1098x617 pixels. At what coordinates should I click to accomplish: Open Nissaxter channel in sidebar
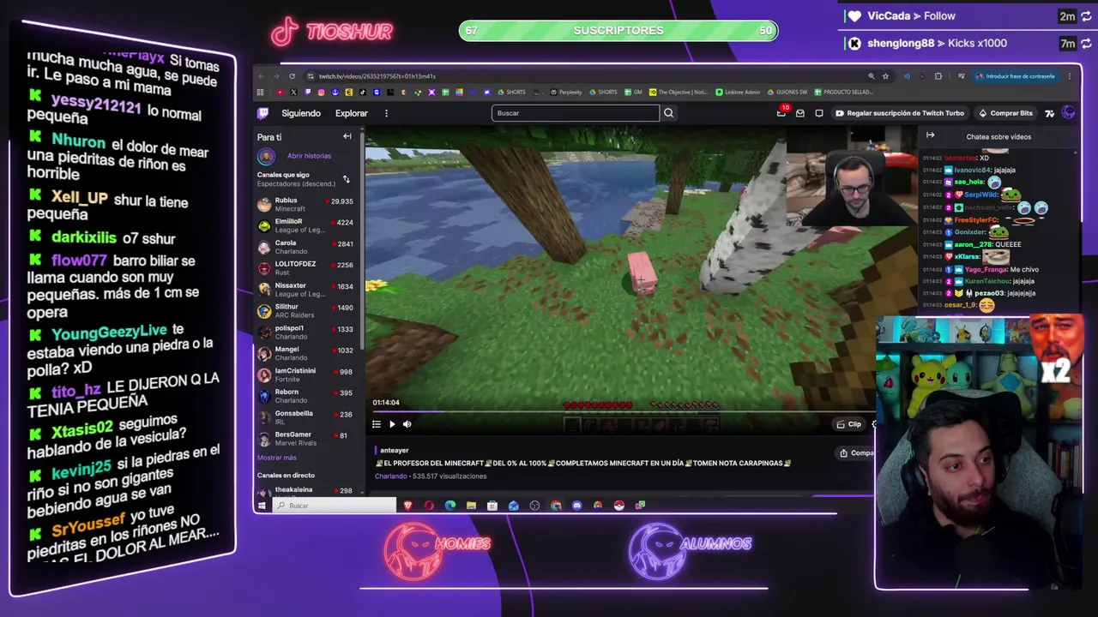pos(306,290)
